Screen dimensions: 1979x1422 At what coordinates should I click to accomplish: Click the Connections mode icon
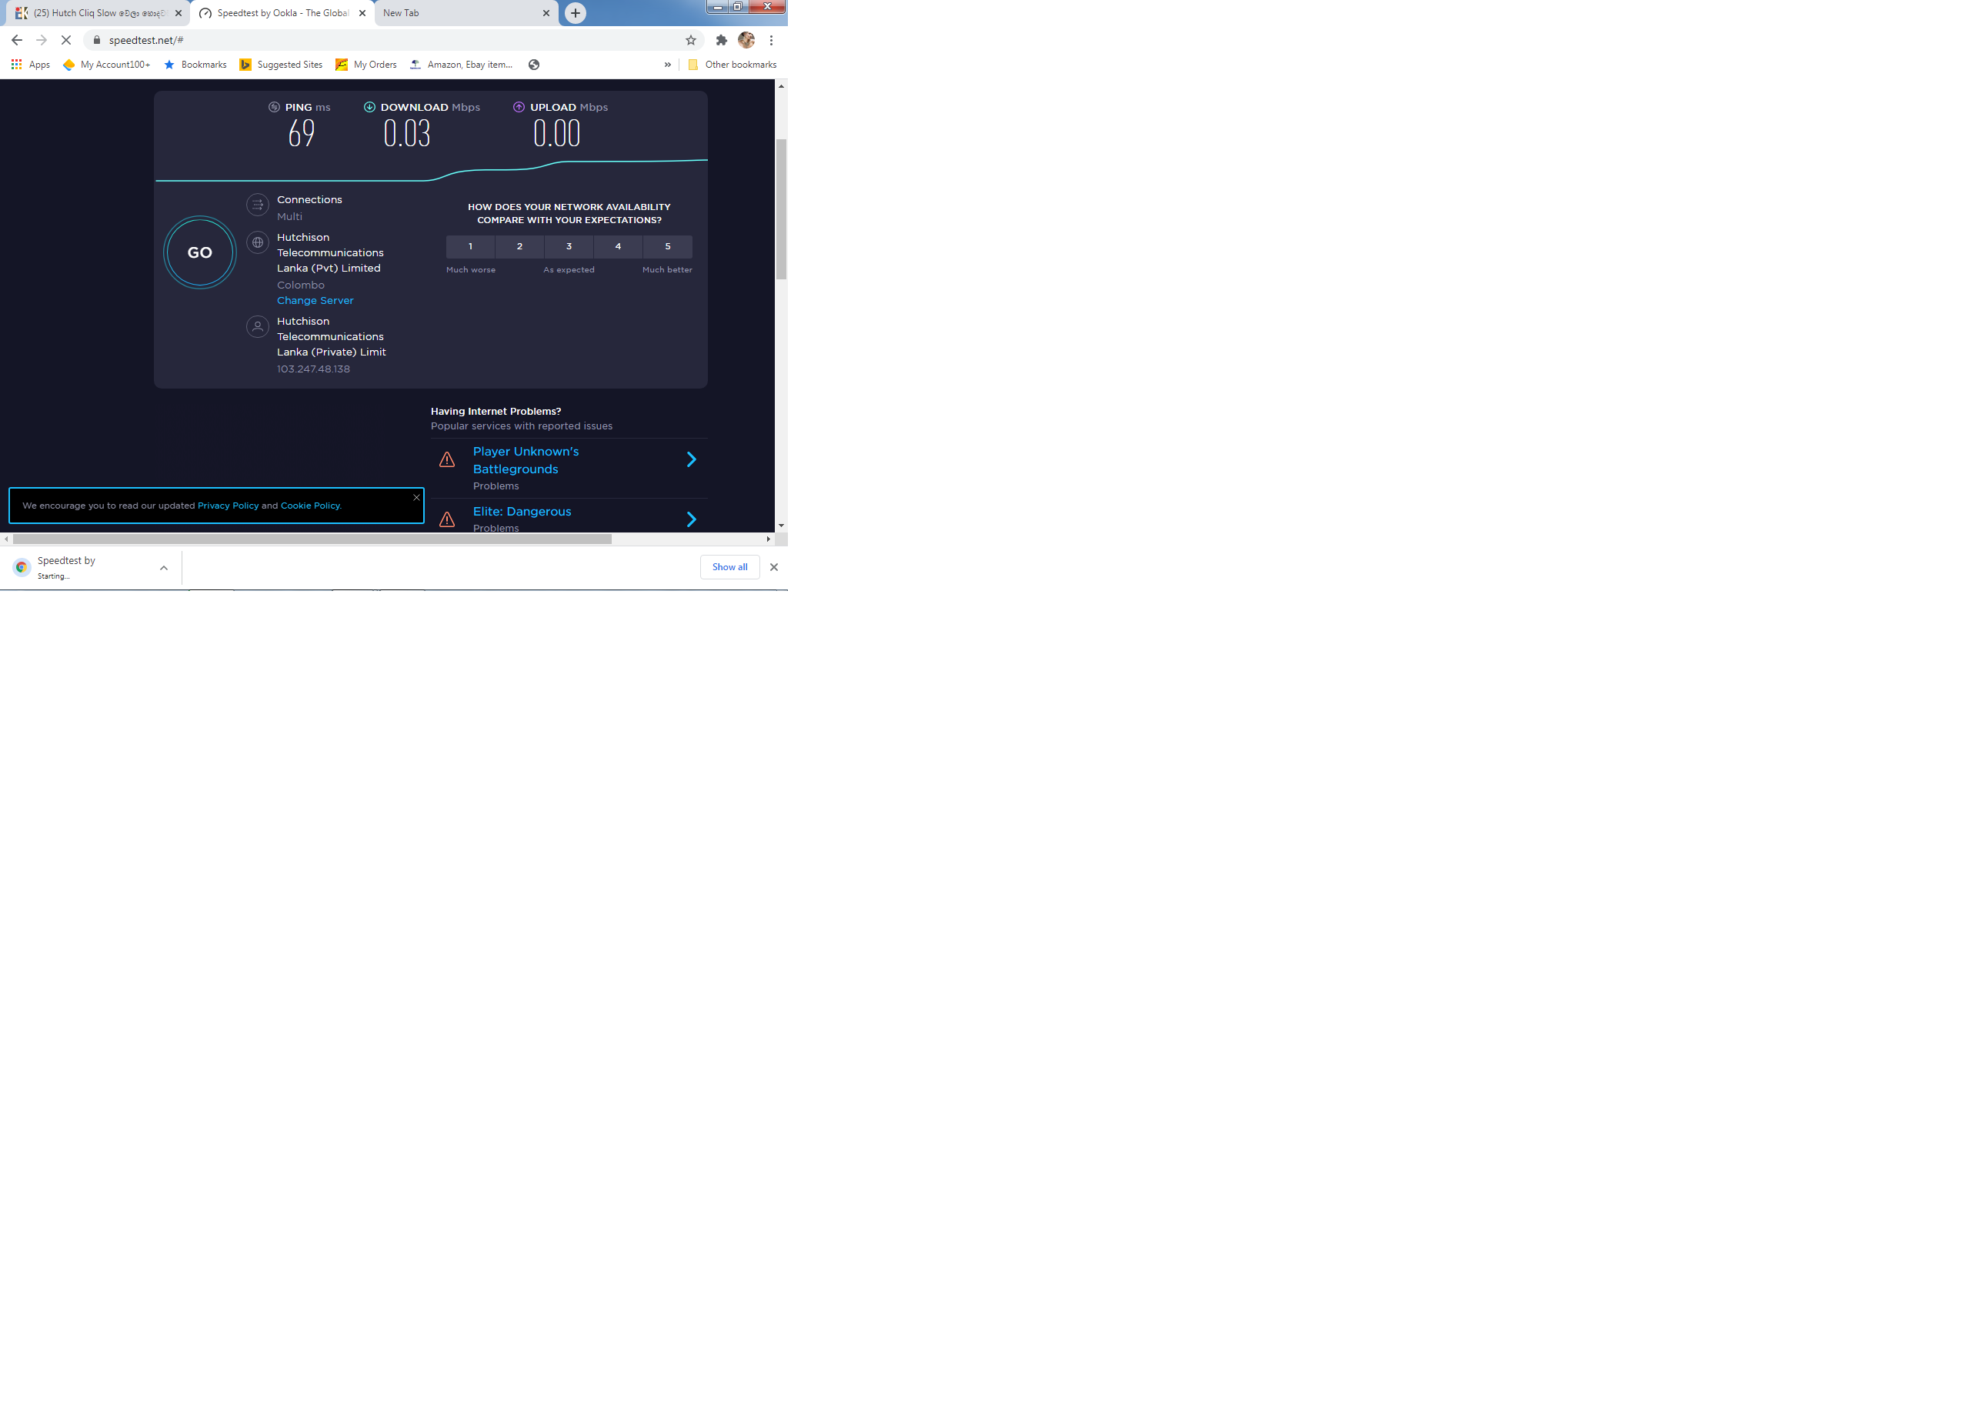(x=258, y=205)
